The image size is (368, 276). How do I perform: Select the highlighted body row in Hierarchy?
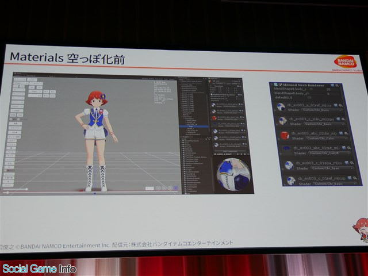[x=194, y=126]
